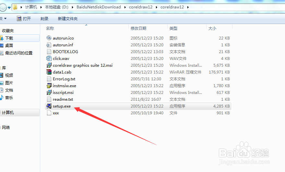Viewport: 285px width, 172px height.
Task: Click the 2005/7/31 12:30 date value
Action: (x=146, y=79)
